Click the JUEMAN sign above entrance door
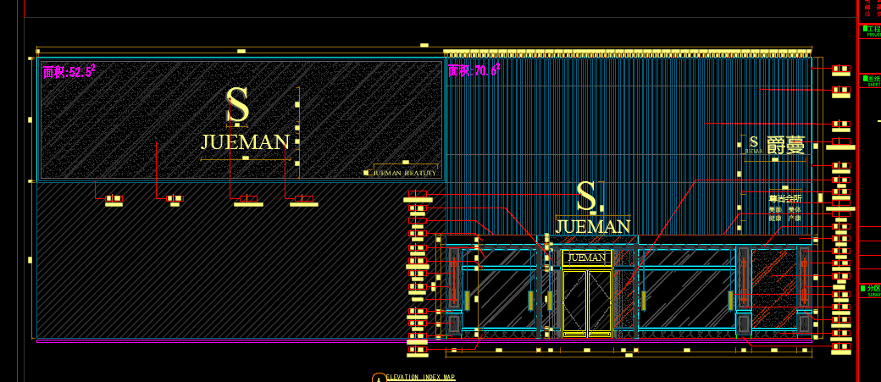The image size is (881, 382). click(586, 257)
